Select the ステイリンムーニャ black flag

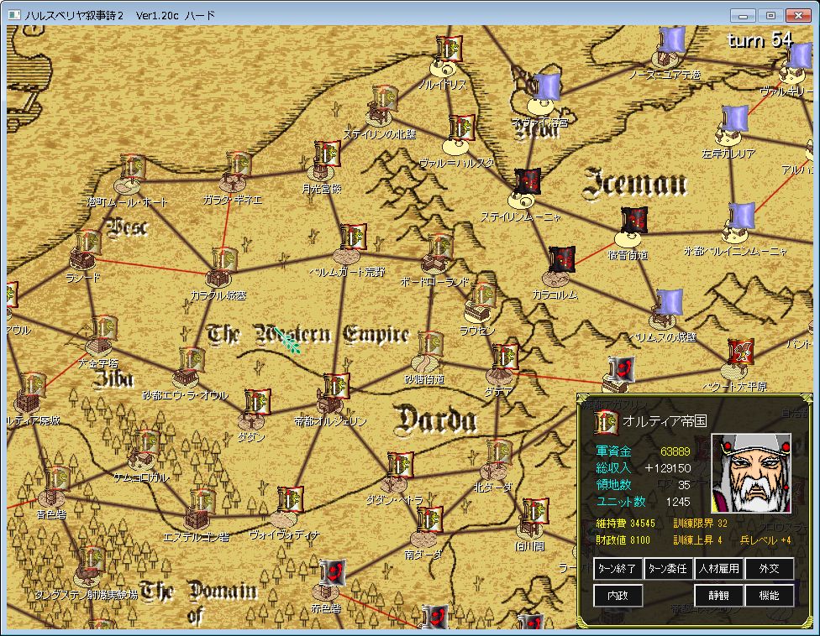(x=528, y=181)
